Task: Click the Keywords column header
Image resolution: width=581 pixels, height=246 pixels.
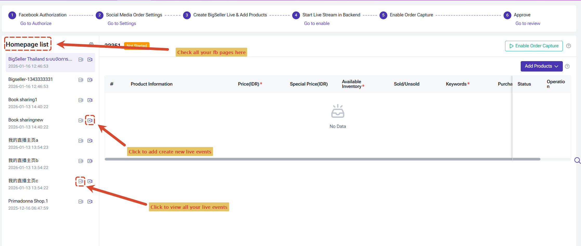Action: [458, 84]
